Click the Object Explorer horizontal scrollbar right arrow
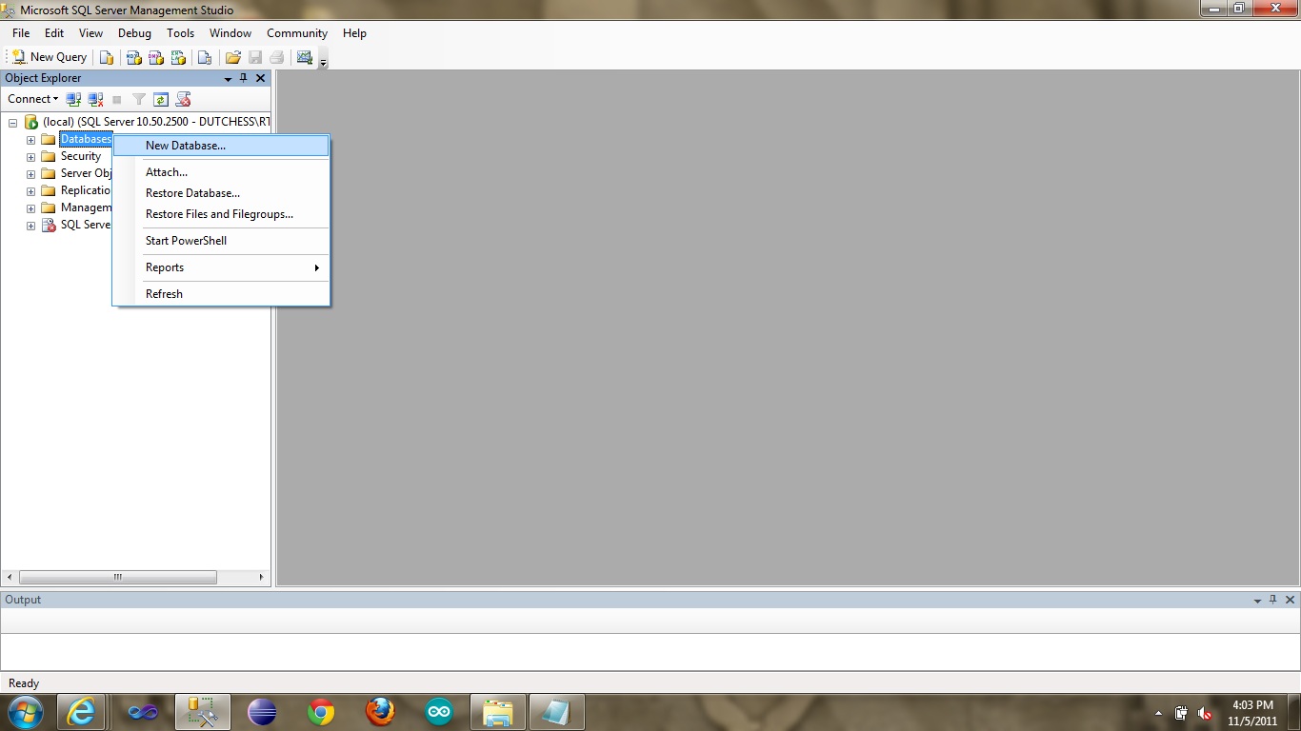1301x731 pixels. (260, 577)
